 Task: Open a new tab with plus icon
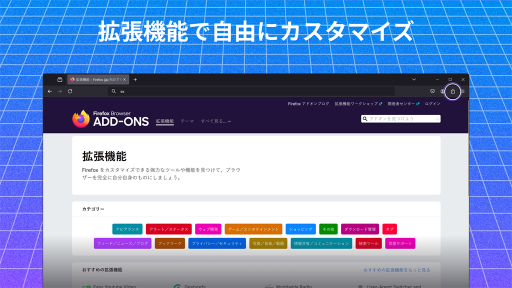tap(135, 79)
